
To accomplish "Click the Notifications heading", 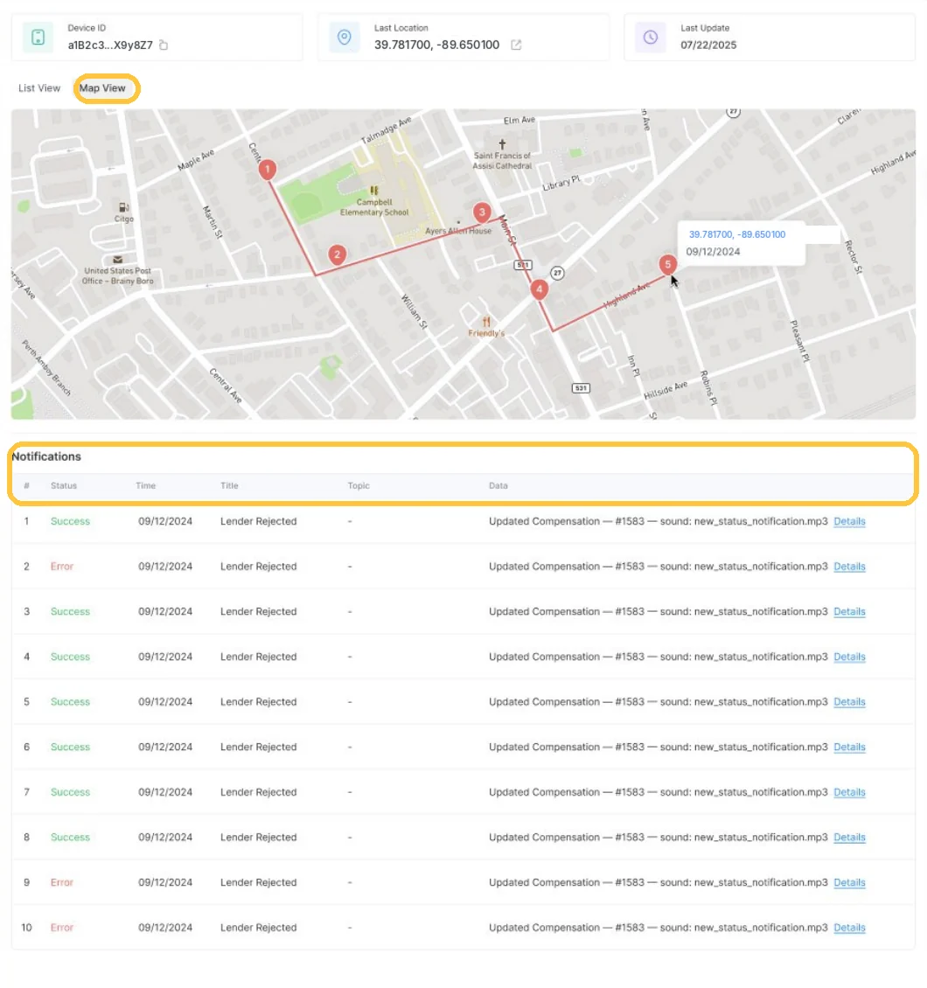I will [x=46, y=456].
